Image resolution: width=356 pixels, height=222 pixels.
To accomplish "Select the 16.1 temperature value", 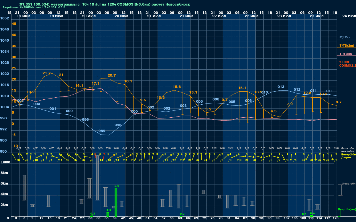I will (79, 86).
